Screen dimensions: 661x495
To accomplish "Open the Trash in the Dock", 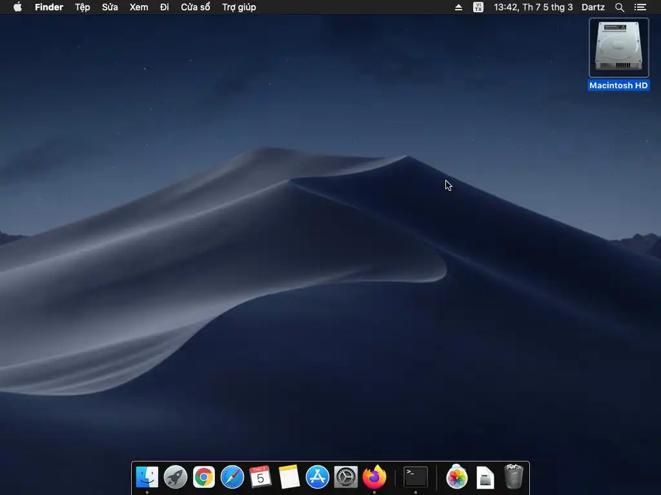I will (513, 476).
